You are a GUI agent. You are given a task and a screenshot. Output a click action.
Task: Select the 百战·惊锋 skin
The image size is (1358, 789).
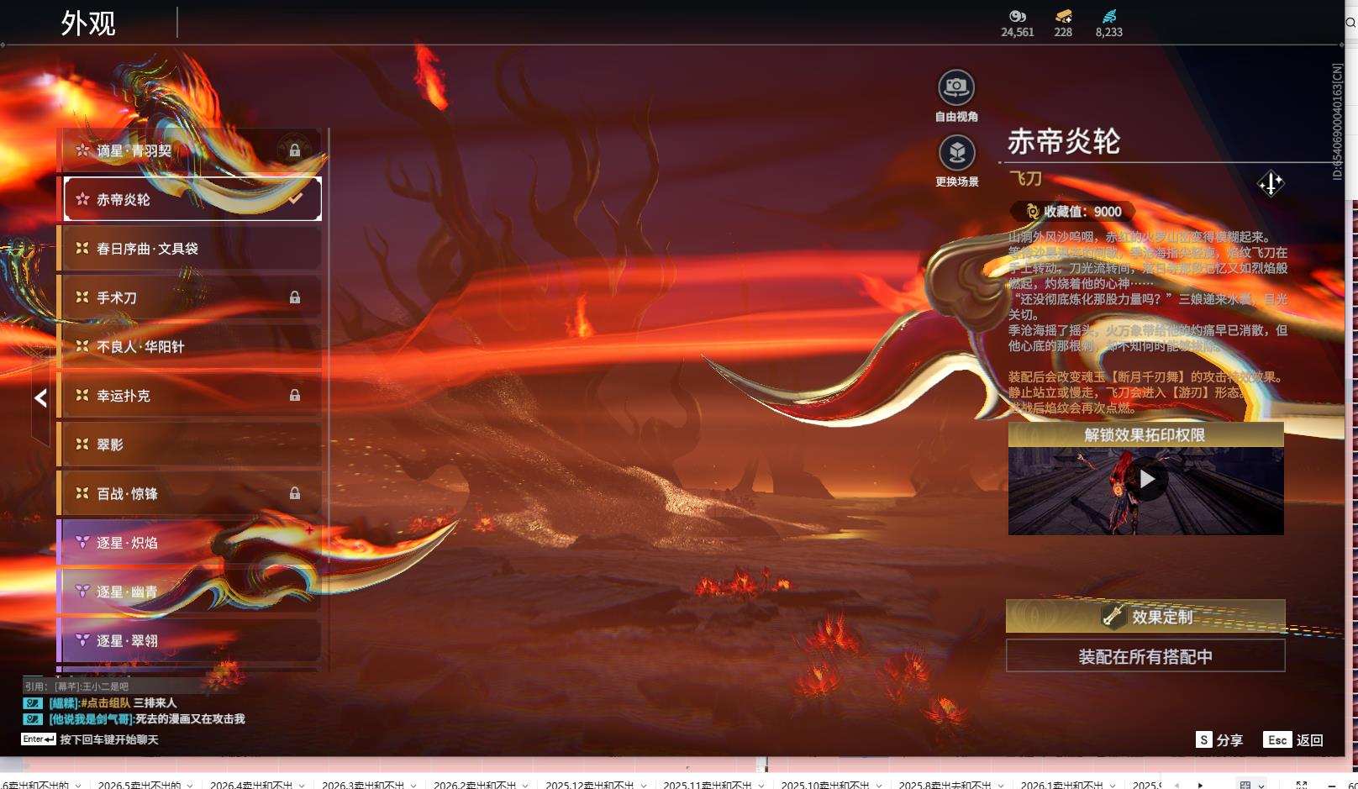tap(189, 493)
